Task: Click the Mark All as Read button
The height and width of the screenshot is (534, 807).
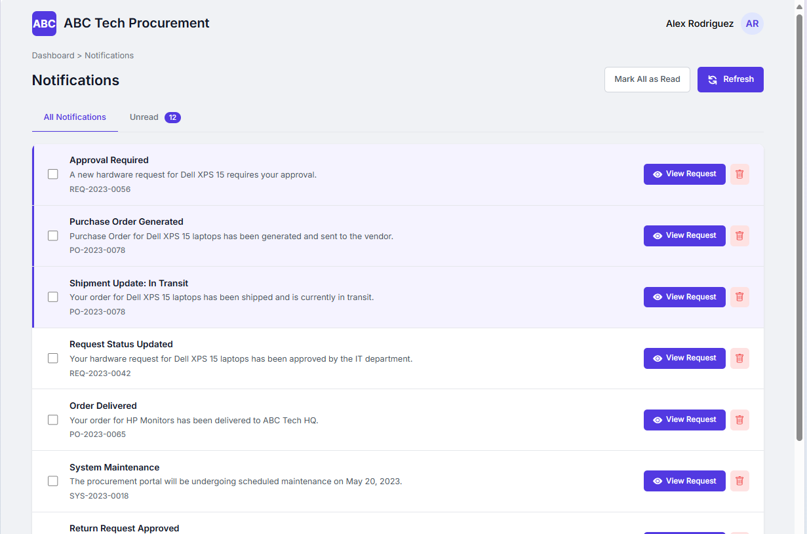Action: [x=647, y=79]
